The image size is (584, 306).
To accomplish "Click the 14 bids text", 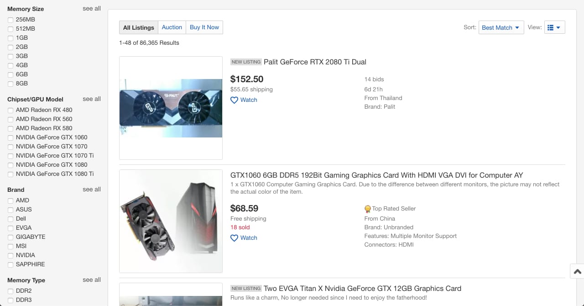I will point(374,79).
